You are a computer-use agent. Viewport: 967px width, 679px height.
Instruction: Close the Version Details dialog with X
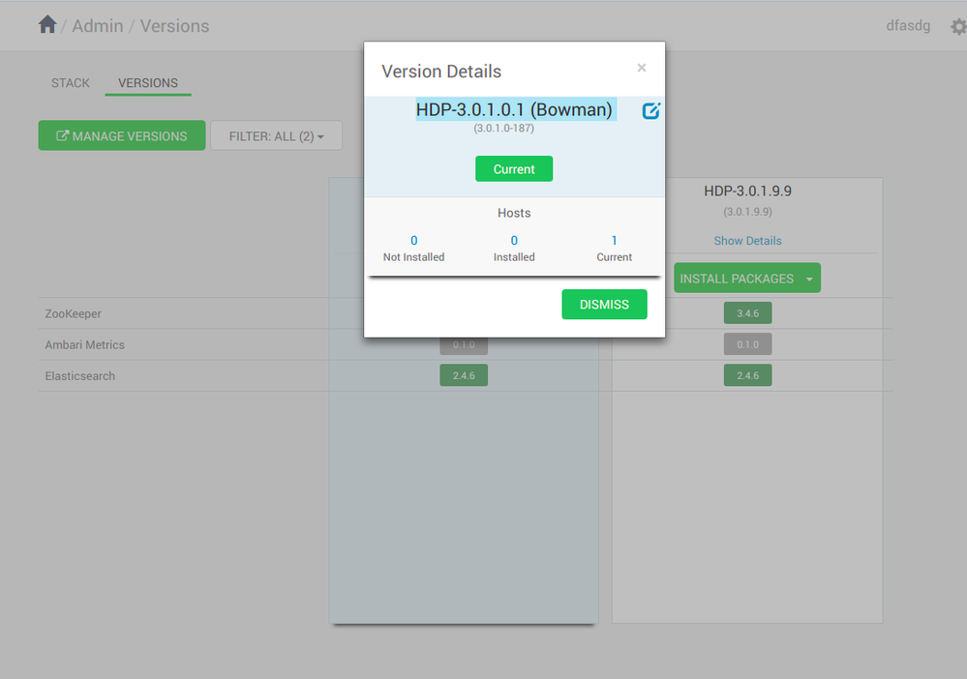(x=642, y=68)
